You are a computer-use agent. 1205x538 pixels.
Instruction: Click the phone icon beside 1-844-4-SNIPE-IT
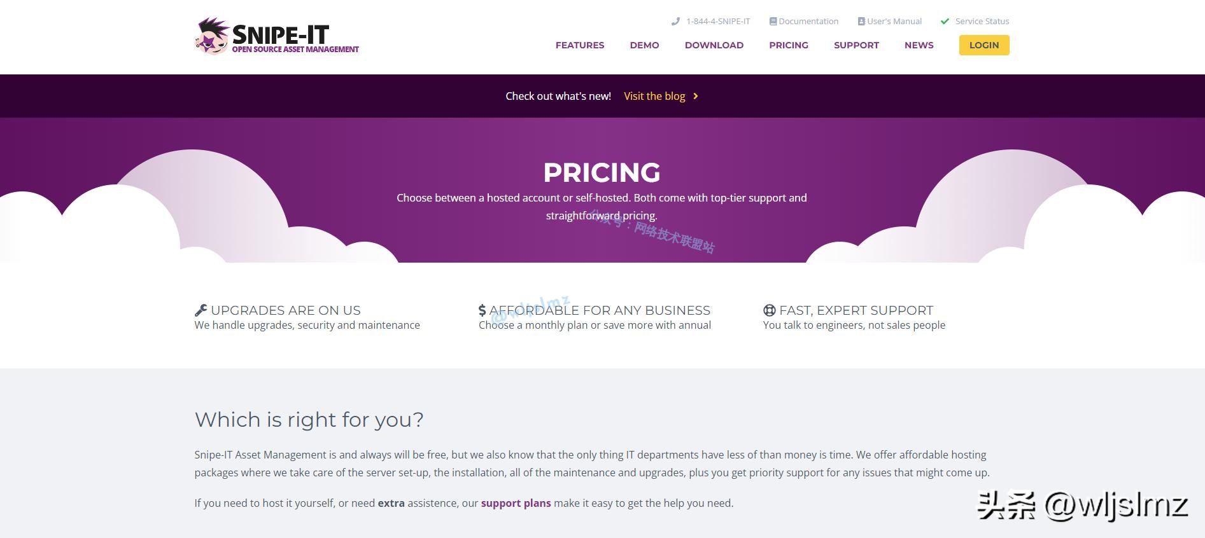[x=675, y=22]
